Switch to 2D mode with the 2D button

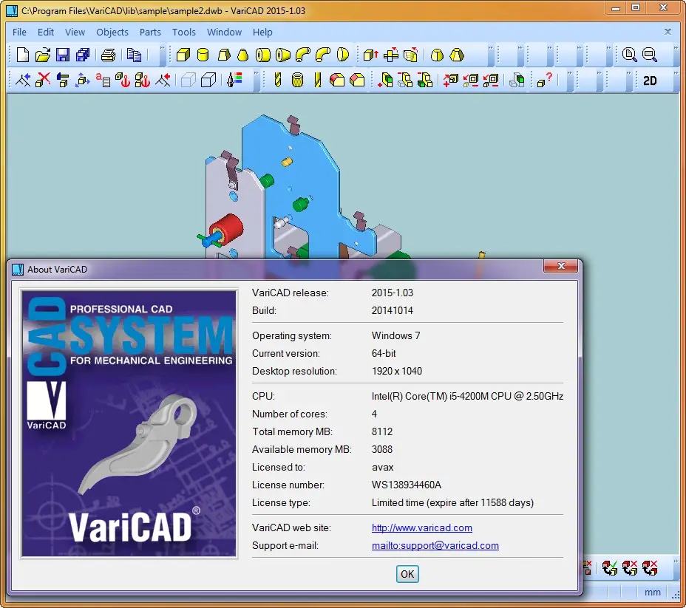[650, 81]
